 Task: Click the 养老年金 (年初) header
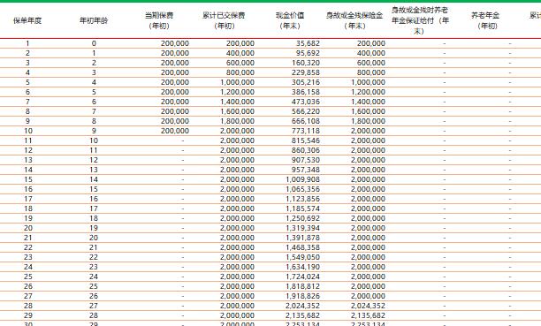coord(485,20)
